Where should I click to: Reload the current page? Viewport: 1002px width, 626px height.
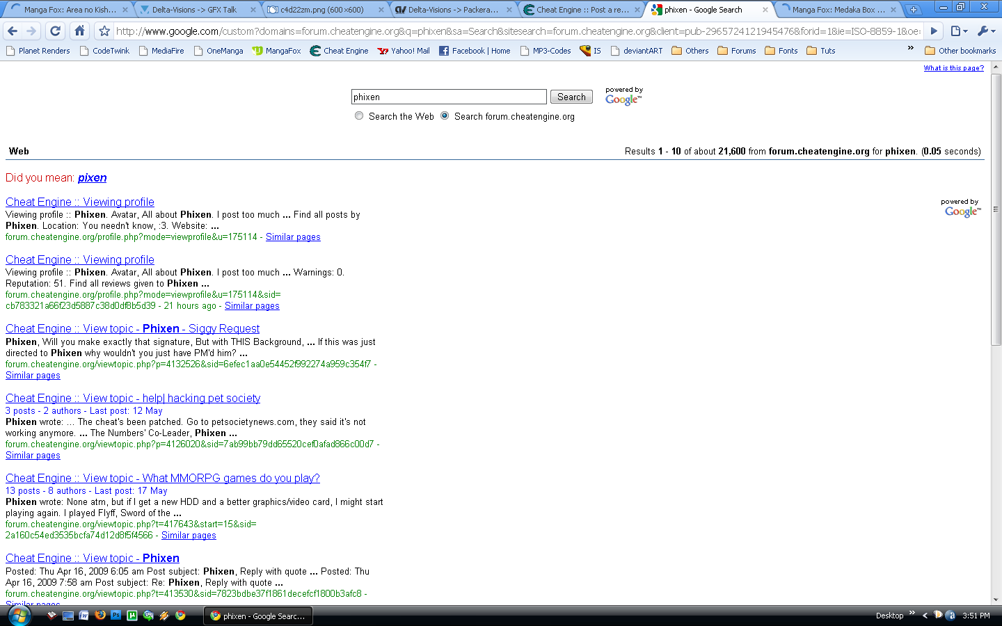(x=56, y=31)
